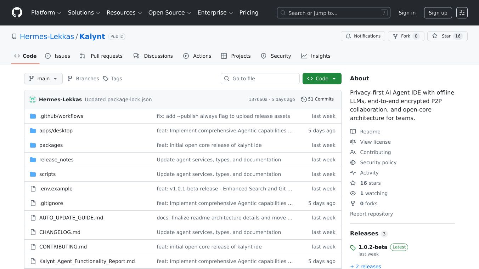Image resolution: width=479 pixels, height=269 pixels.
Task: Open the + 2 releases link
Action: [366, 267]
